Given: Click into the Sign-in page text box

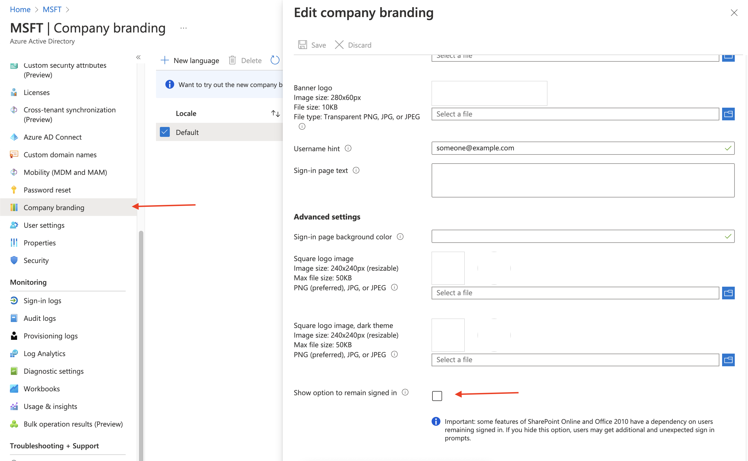Looking at the screenshot, I should pos(583,180).
